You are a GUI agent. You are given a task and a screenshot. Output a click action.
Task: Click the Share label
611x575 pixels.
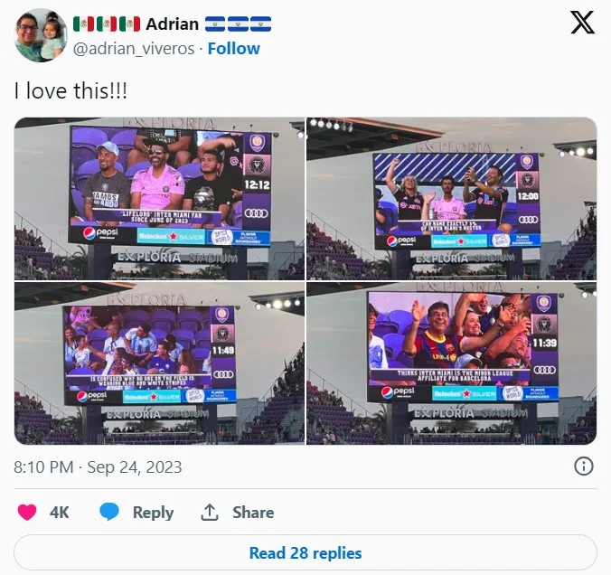coord(253,513)
